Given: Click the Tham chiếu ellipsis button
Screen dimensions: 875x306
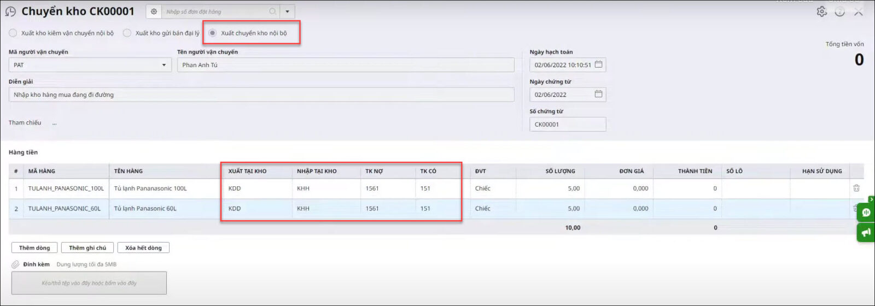Looking at the screenshot, I should click(x=55, y=123).
